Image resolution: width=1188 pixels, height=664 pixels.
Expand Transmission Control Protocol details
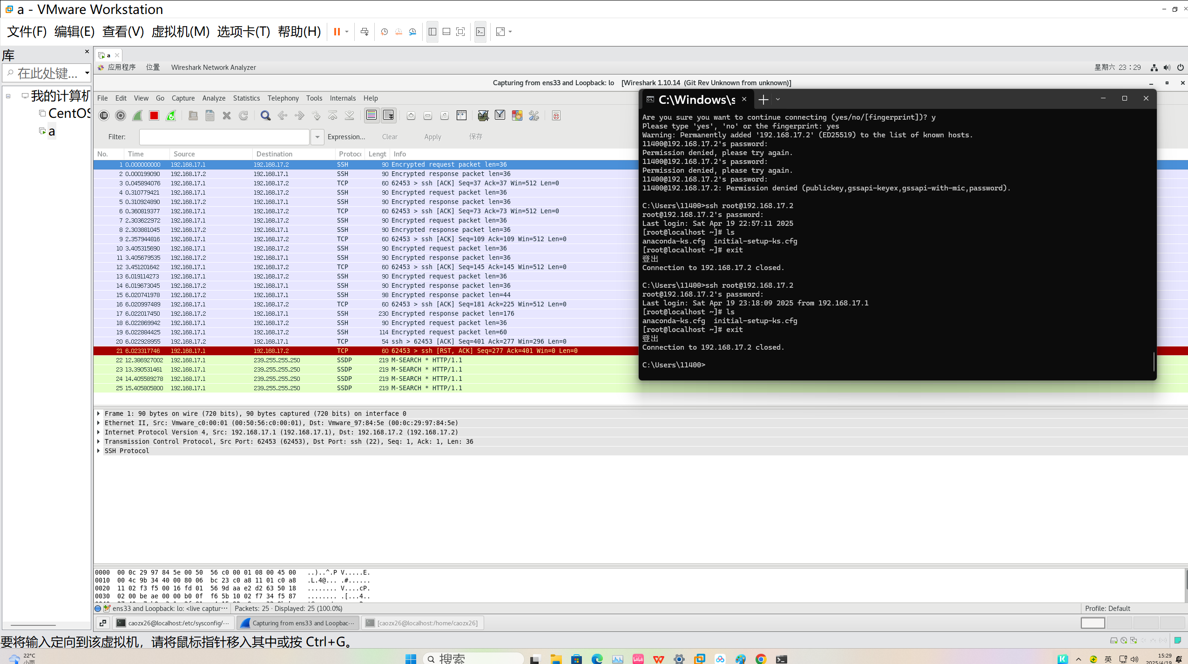tap(99, 441)
